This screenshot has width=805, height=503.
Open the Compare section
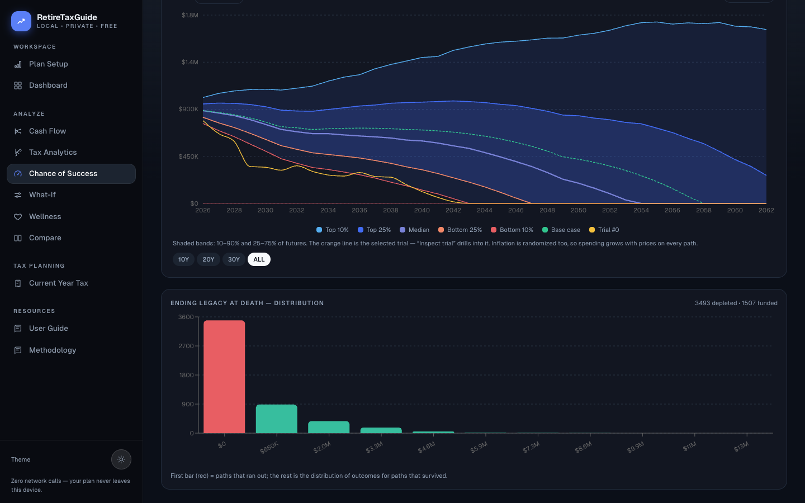click(71, 238)
